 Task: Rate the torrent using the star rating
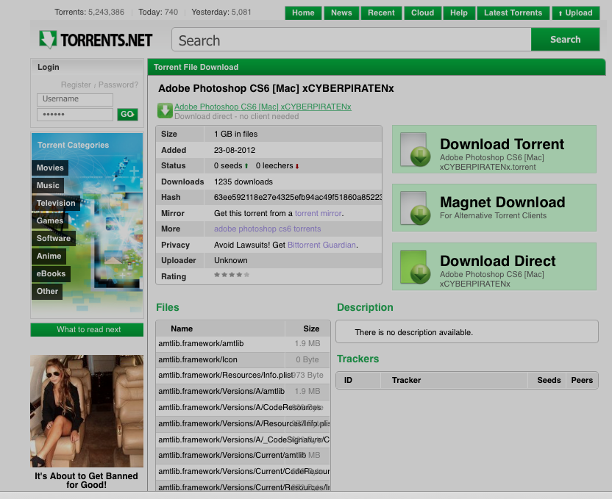(x=232, y=275)
